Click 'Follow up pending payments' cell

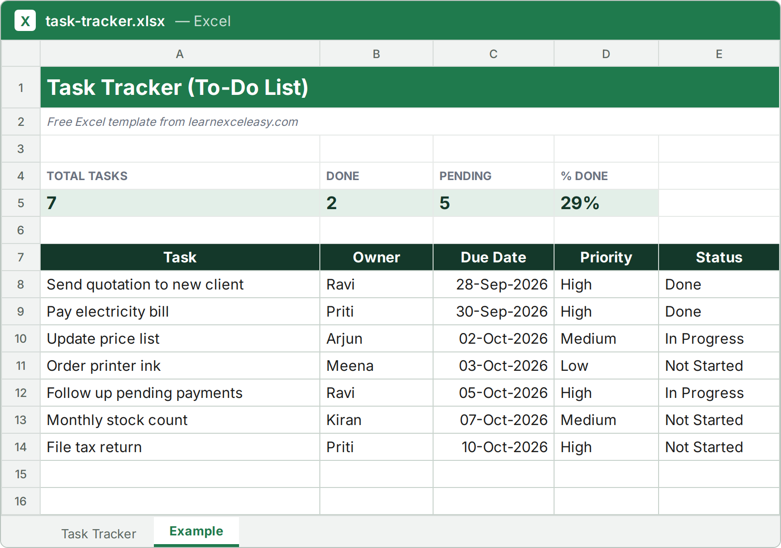[x=180, y=393]
